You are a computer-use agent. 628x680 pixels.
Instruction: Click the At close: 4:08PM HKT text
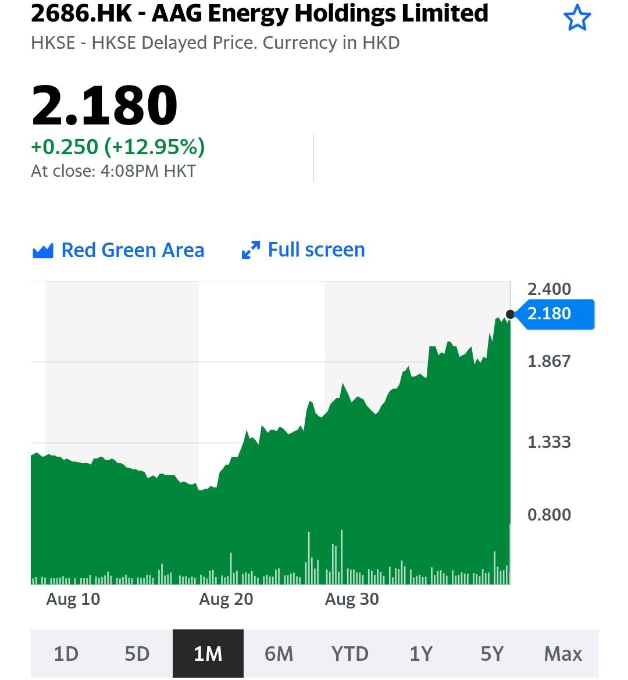pyautogui.click(x=113, y=171)
